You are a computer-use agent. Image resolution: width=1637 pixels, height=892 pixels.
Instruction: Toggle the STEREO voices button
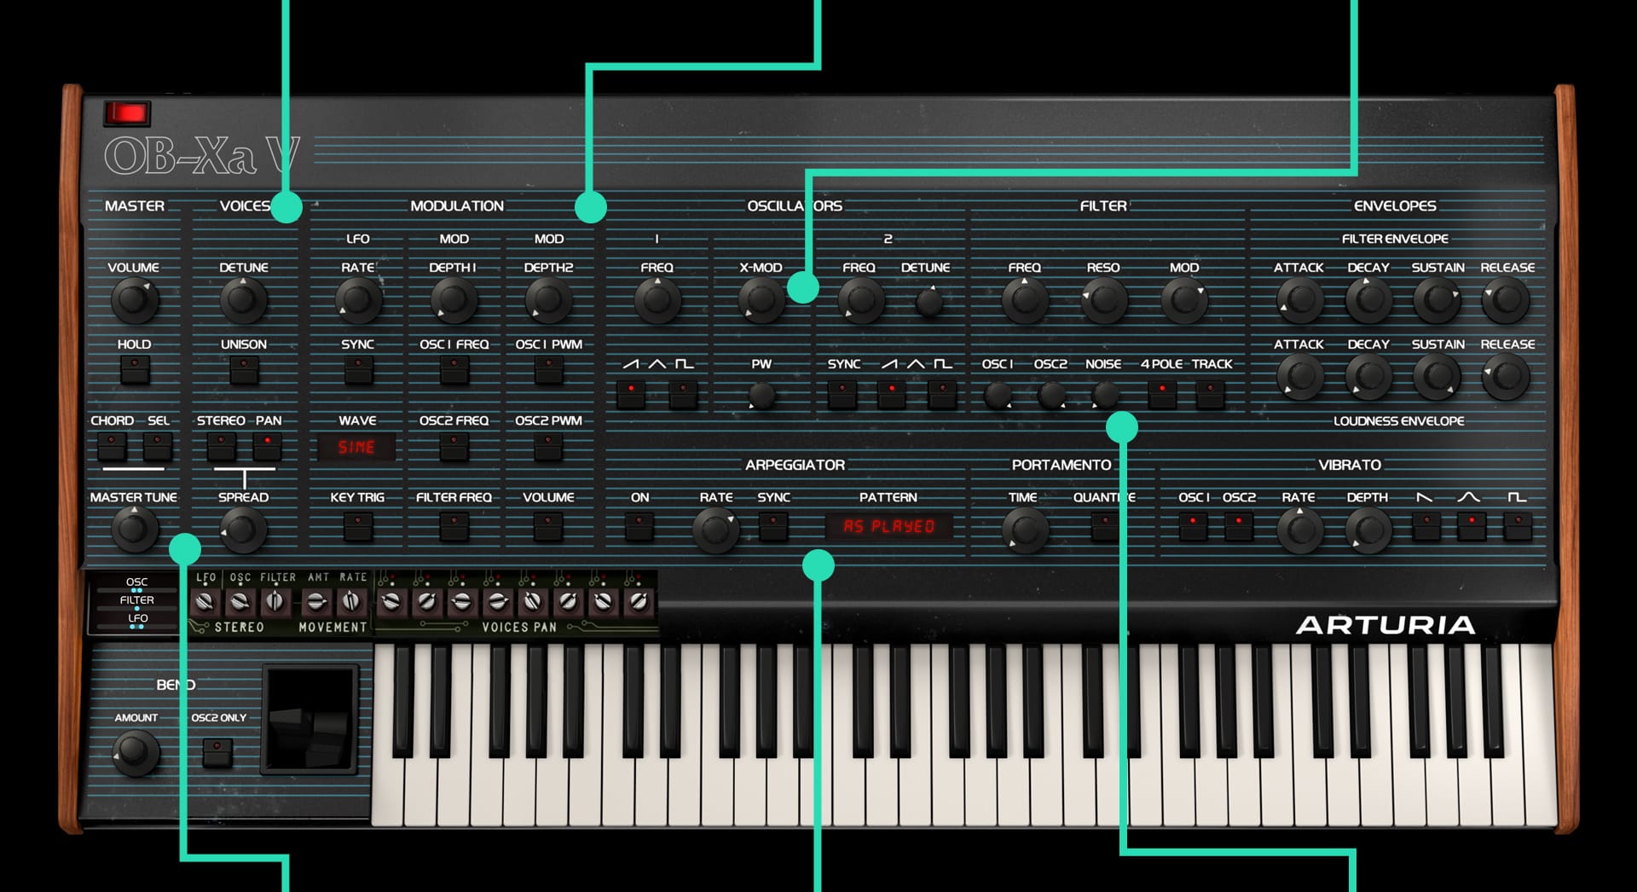pos(221,446)
